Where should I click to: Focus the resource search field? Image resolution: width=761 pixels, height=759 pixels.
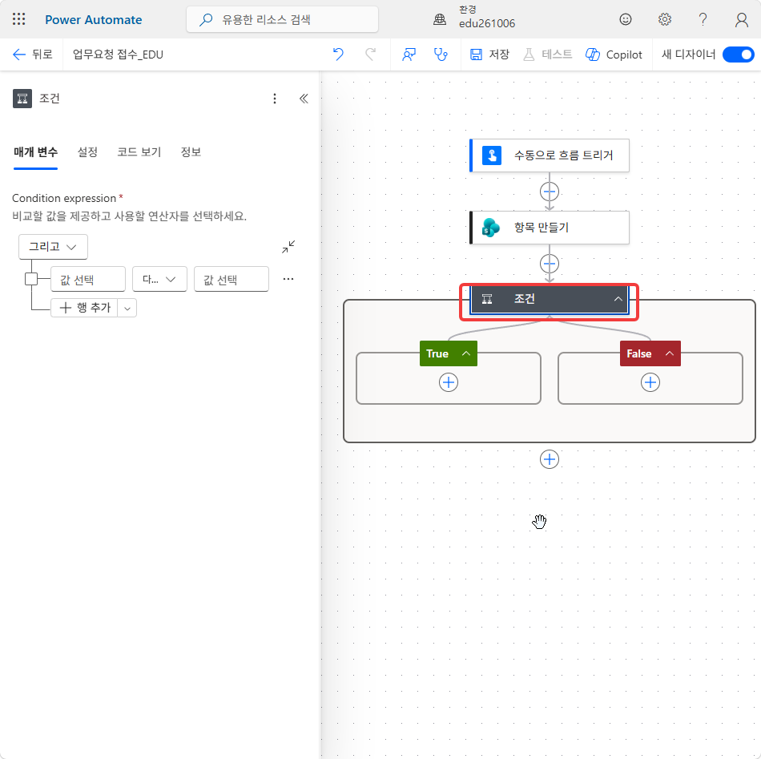282,20
